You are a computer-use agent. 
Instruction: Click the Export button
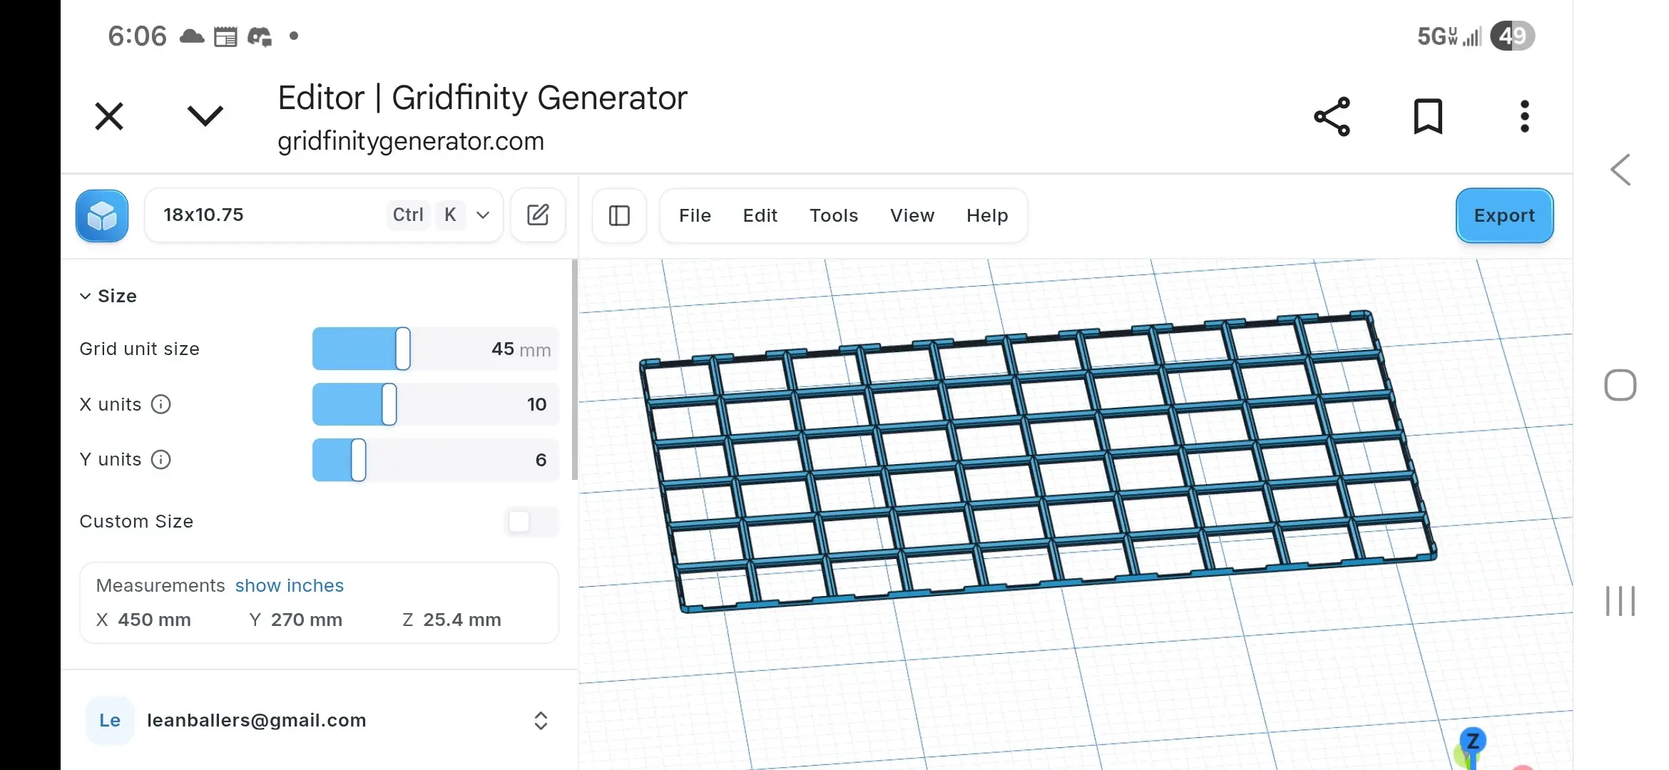click(x=1504, y=215)
